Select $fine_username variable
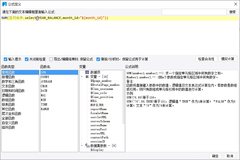240x160 pixels. (102, 89)
